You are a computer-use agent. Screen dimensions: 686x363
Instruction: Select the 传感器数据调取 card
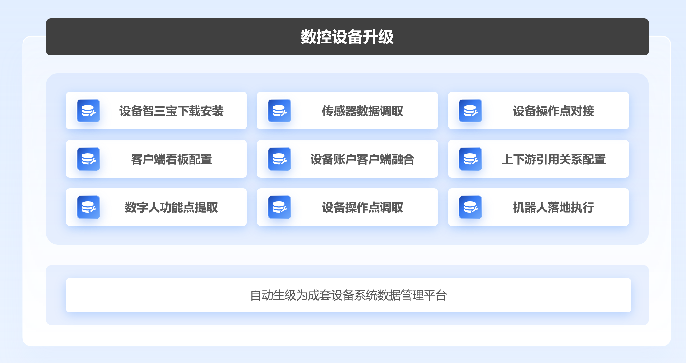(x=362, y=111)
